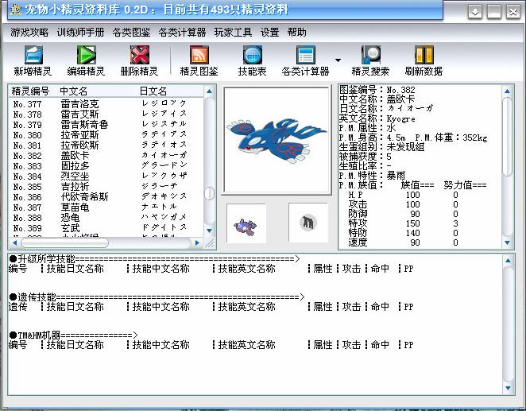Screen dimensions: 526x411
Task: Select the No.383 固拉多 row
Action: pyautogui.click(x=106, y=166)
